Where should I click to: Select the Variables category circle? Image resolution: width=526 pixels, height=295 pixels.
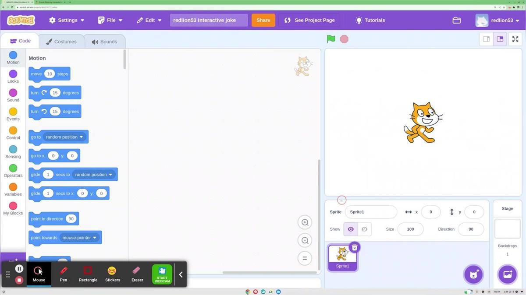13,186
